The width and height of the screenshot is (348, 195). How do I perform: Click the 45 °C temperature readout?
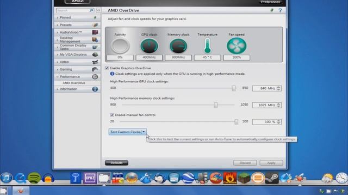click(x=207, y=57)
